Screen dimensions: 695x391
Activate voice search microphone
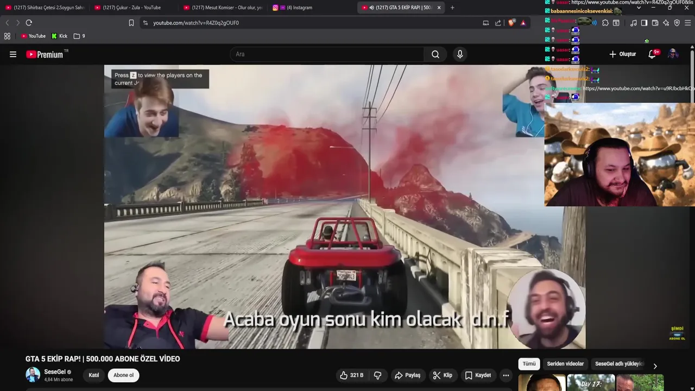[460, 54]
